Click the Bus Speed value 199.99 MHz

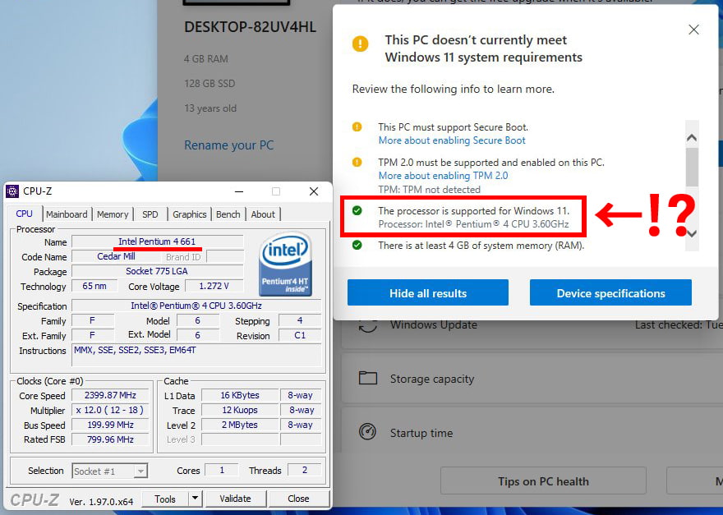[x=111, y=425]
